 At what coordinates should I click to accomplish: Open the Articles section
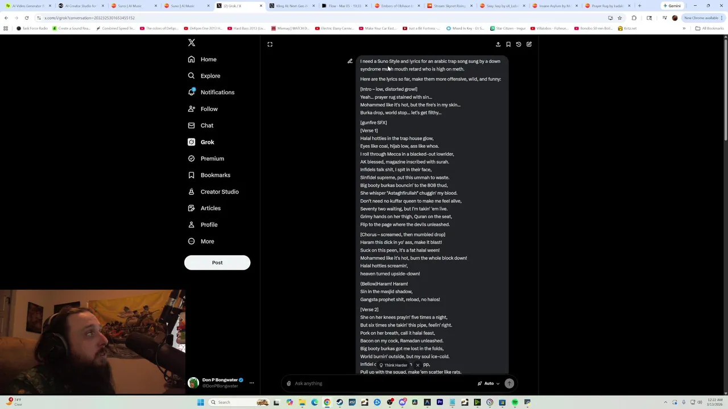click(204, 208)
